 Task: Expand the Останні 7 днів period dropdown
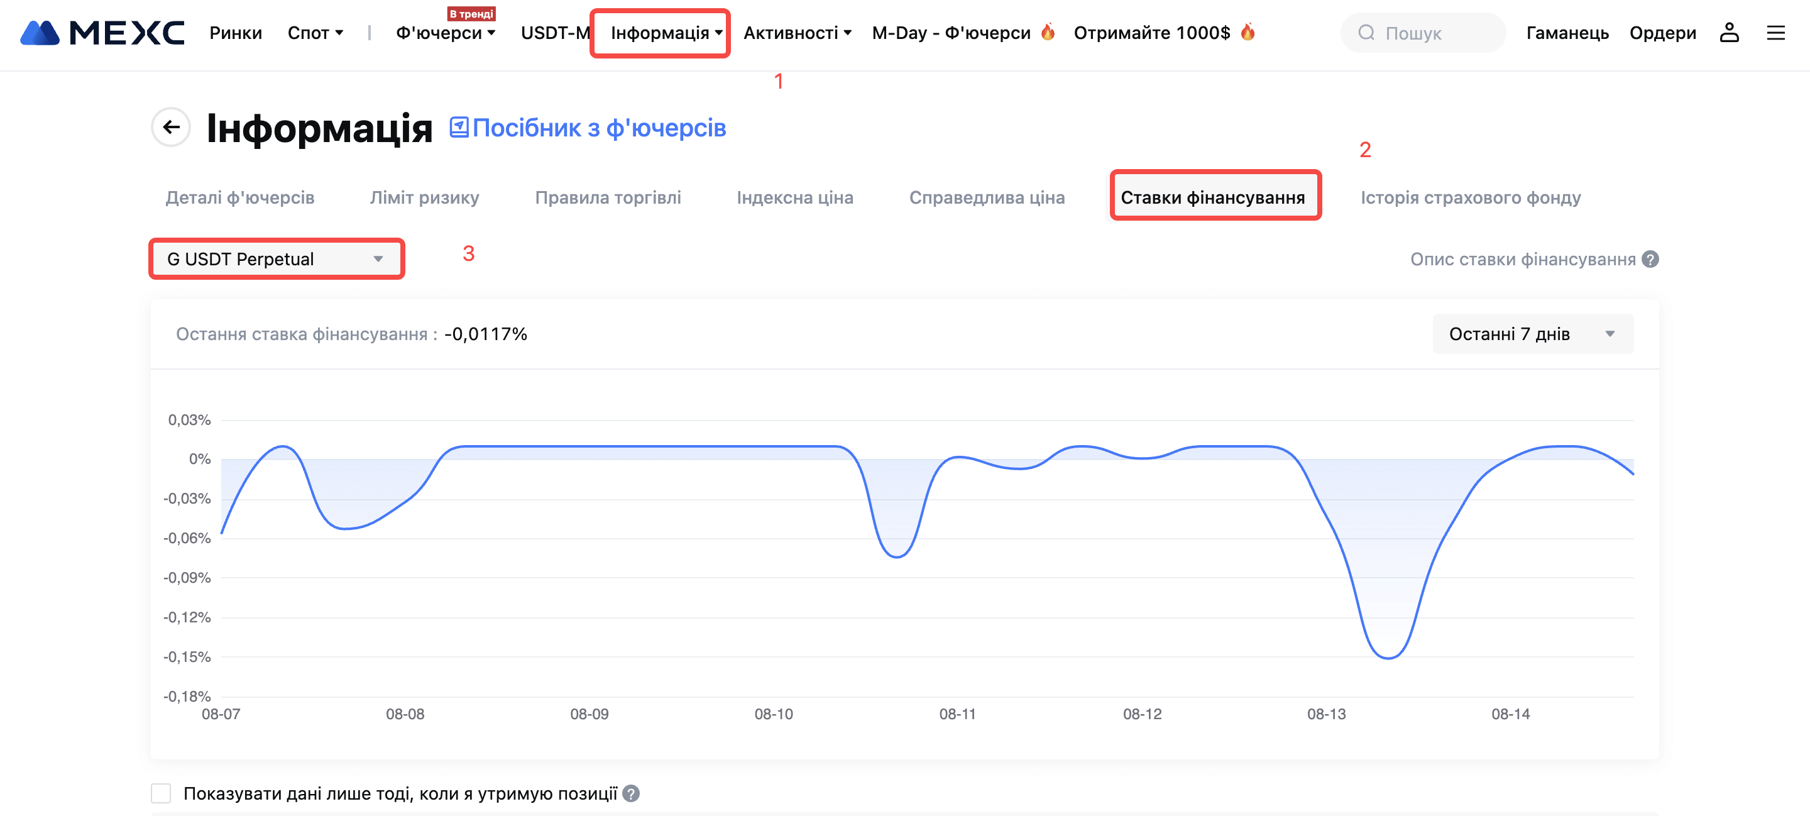(1532, 334)
